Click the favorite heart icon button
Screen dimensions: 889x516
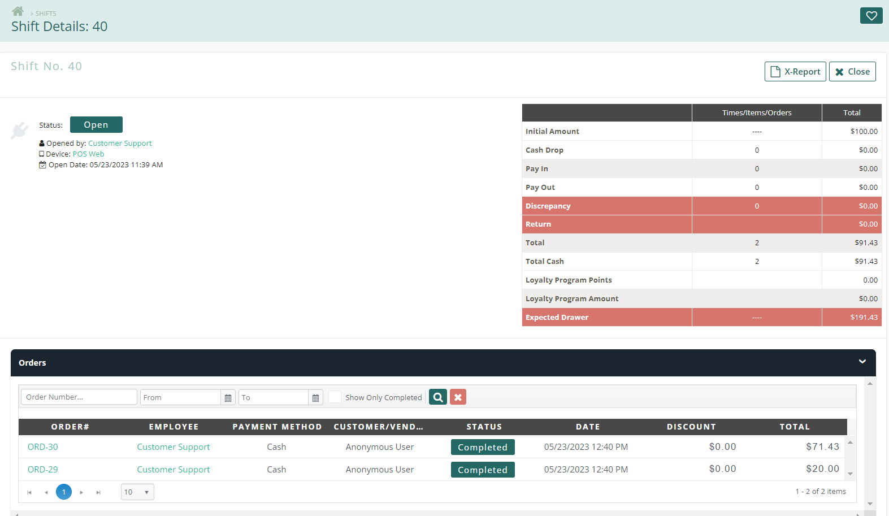click(871, 16)
